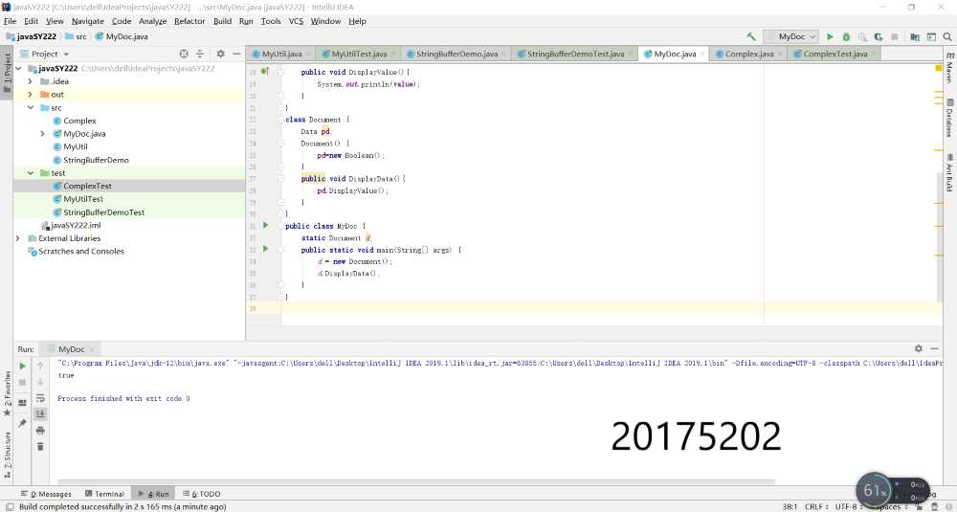Switch to the StringBufferDemo.java tab
Screen dimensions: 957x512
(x=456, y=55)
